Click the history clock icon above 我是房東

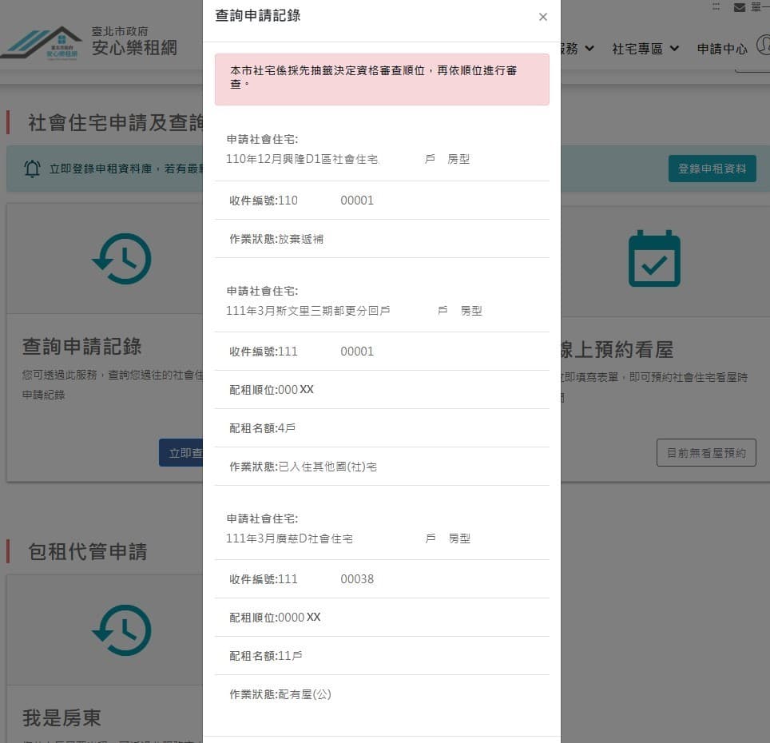coord(121,630)
